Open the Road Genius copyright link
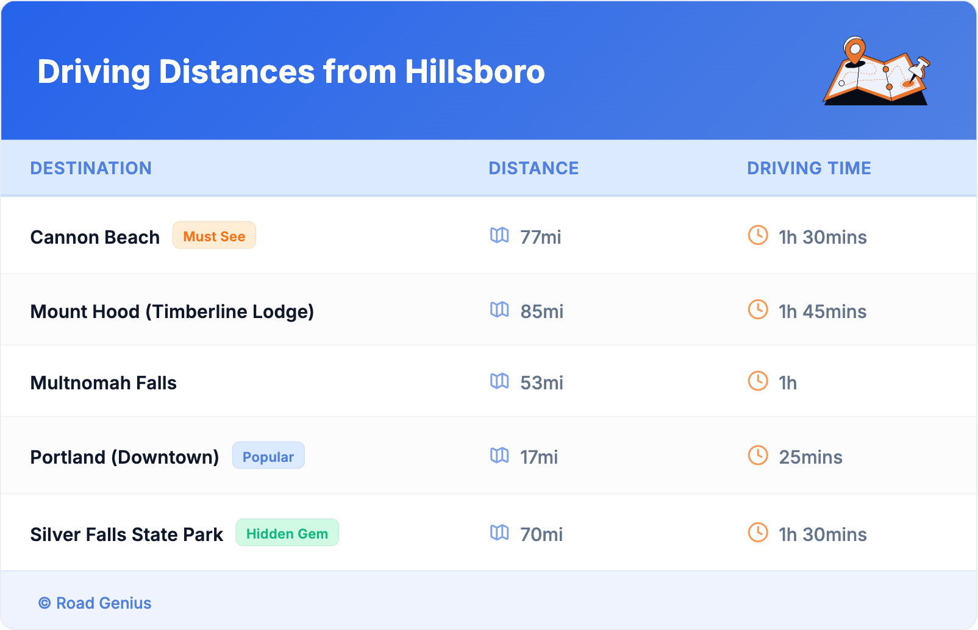The height and width of the screenshot is (630, 978). pos(95,603)
